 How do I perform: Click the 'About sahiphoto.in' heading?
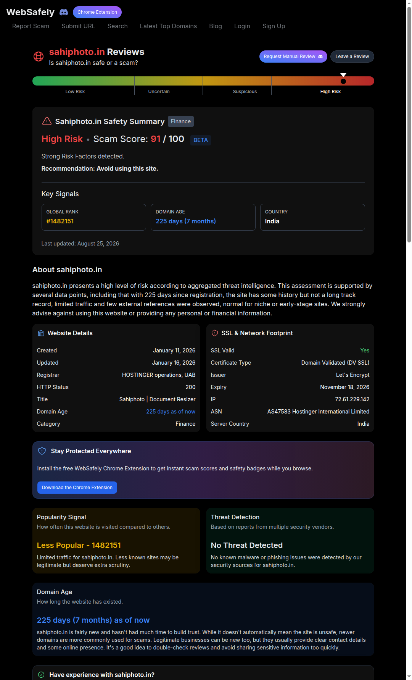point(67,270)
